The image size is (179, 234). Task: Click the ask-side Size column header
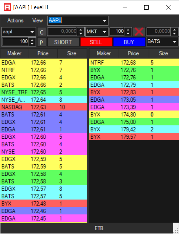[x=164, y=53]
